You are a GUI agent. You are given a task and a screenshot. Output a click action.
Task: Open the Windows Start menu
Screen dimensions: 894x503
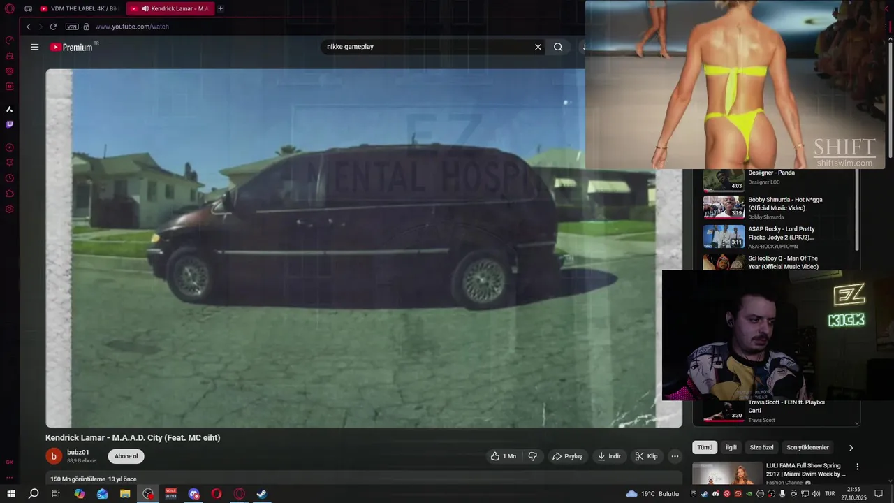click(x=10, y=494)
